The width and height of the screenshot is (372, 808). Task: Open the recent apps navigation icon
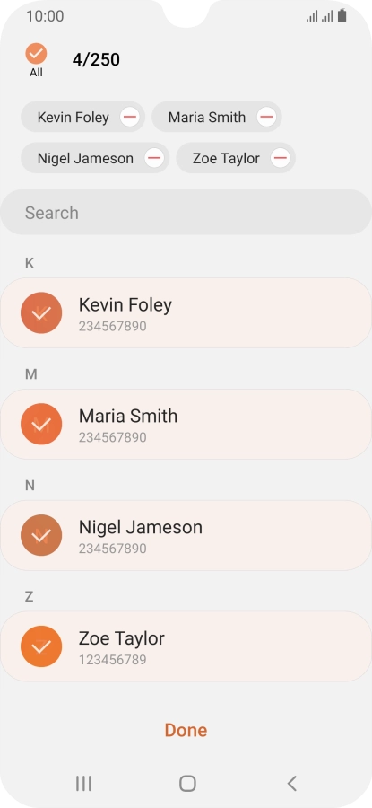[x=83, y=783]
